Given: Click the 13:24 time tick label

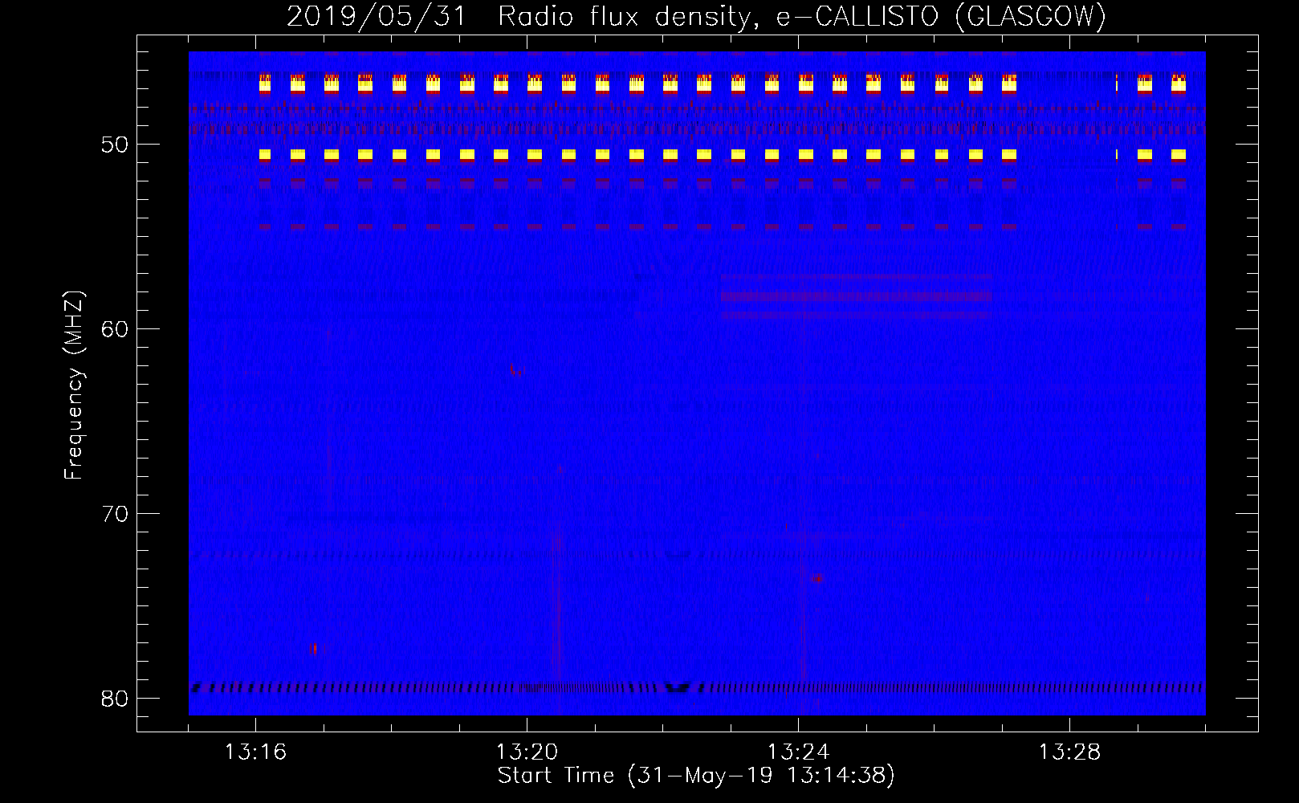Looking at the screenshot, I should point(798,752).
